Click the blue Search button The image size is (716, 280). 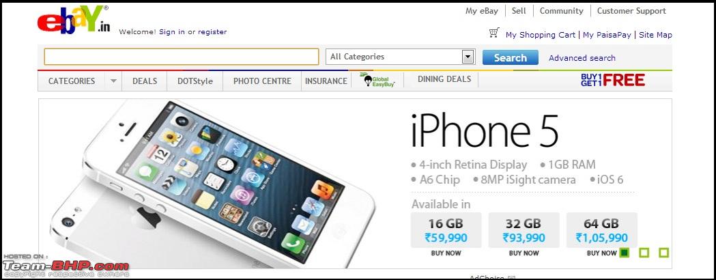pyautogui.click(x=510, y=57)
